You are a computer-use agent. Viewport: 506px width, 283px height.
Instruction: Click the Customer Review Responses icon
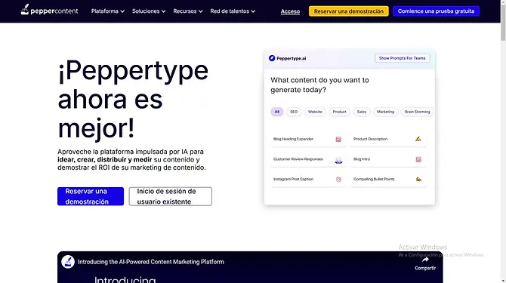pyautogui.click(x=338, y=160)
